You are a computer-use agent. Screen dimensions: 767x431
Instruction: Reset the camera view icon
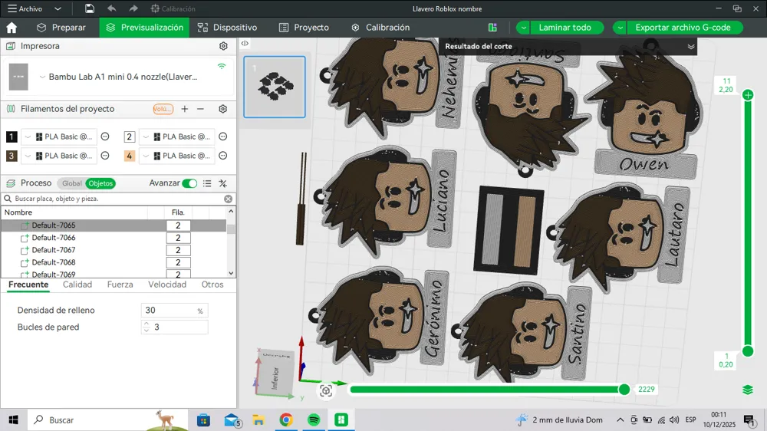pos(326,391)
